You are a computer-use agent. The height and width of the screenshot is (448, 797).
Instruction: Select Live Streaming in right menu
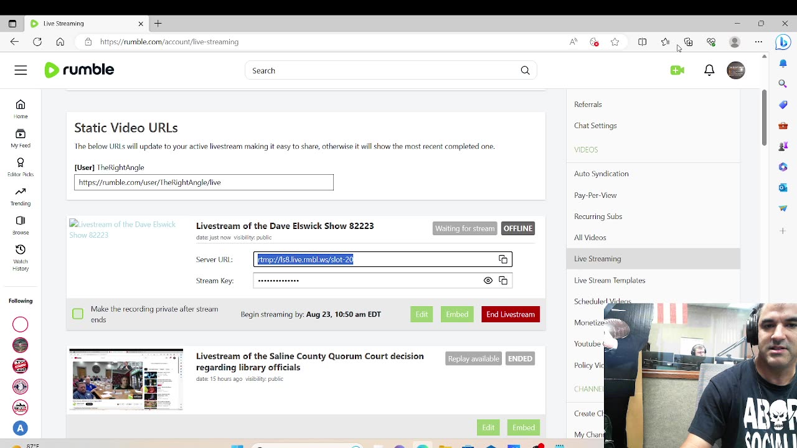point(653,259)
